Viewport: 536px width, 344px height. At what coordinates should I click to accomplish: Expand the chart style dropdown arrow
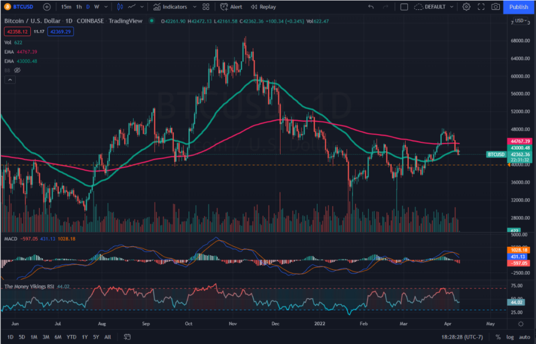point(142,7)
